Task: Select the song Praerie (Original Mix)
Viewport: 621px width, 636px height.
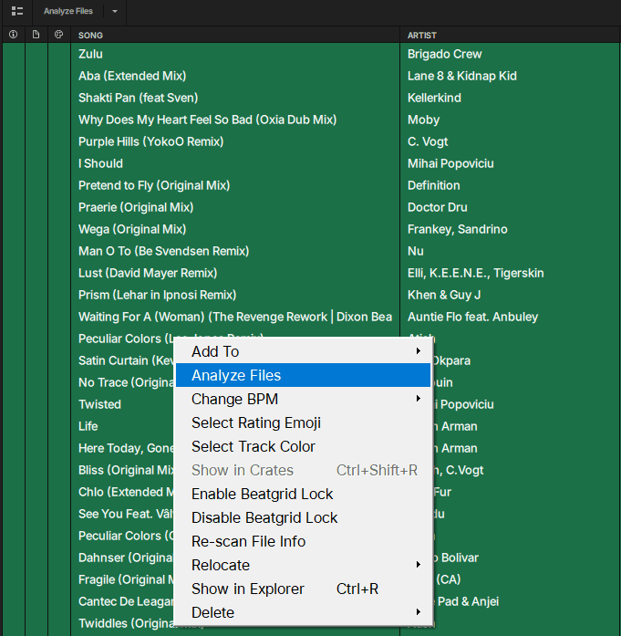Action: pyautogui.click(x=136, y=207)
